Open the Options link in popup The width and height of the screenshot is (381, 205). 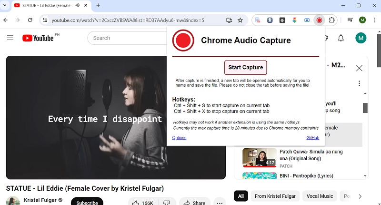(179, 138)
